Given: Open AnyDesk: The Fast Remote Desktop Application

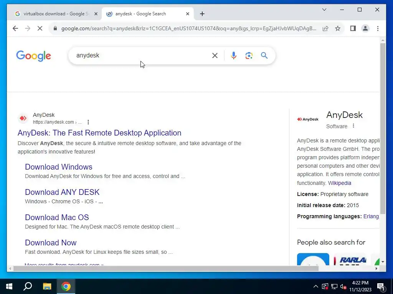Looking at the screenshot, I should click(x=99, y=133).
